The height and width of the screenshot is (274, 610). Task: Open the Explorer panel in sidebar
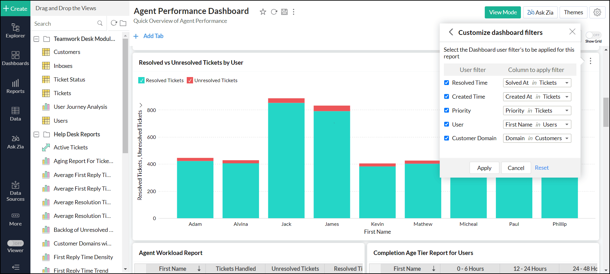tap(15, 31)
